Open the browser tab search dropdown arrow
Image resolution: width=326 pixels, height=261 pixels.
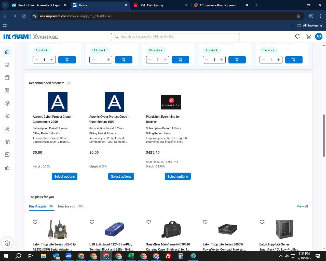click(x=5, y=5)
